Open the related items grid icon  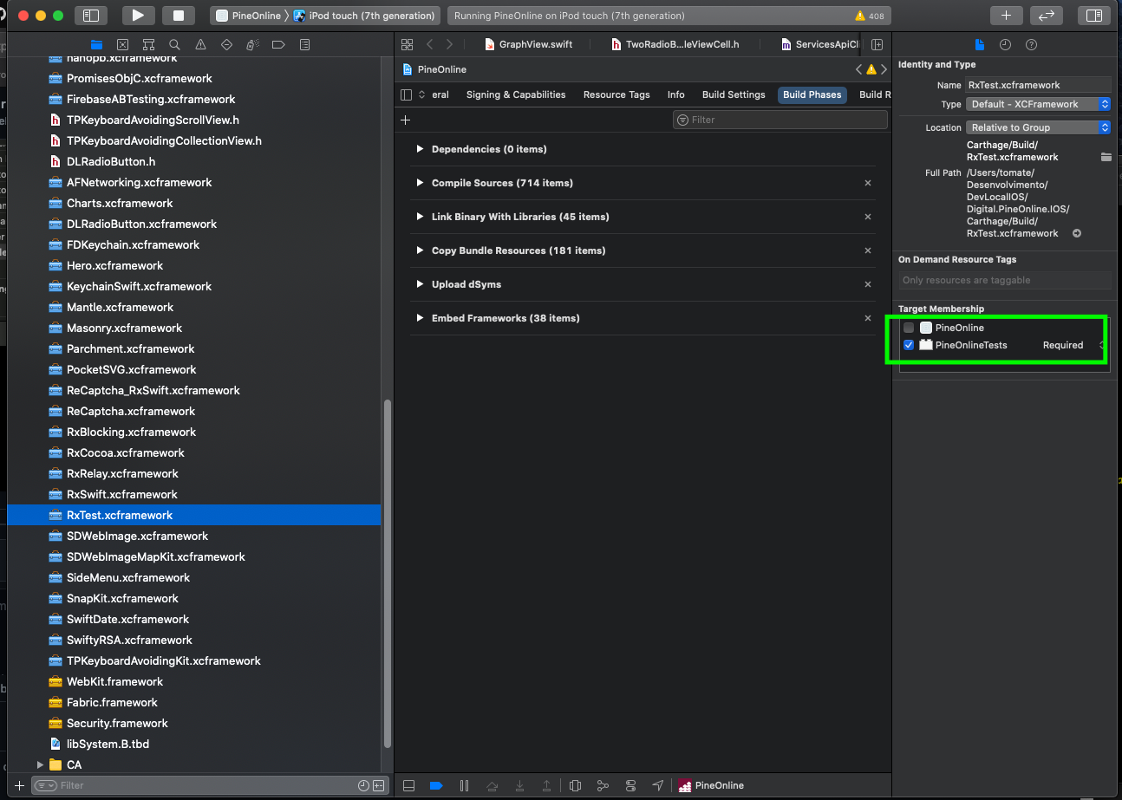(407, 44)
